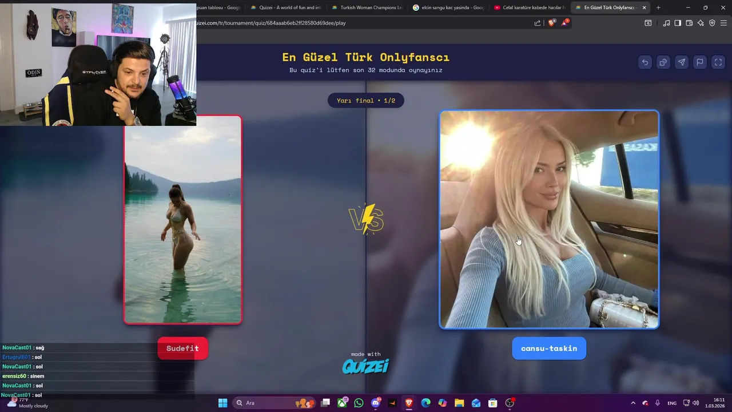Open OBS Studio from taskbar
Image resolution: width=732 pixels, height=412 pixels.
click(x=510, y=403)
